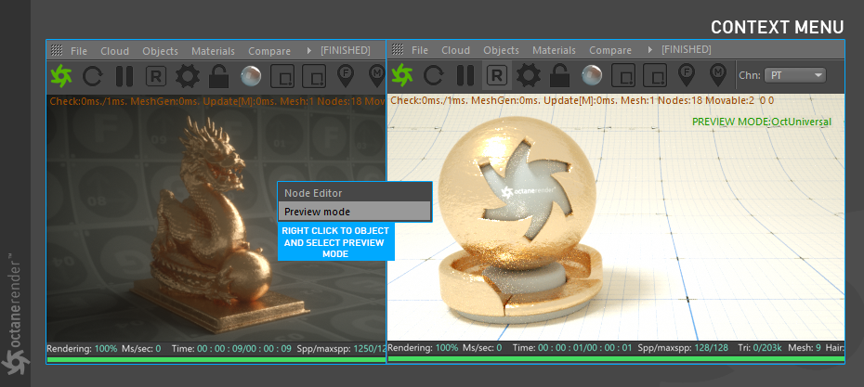Pause rendering in the left viewer
The image size is (864, 387).
[124, 76]
